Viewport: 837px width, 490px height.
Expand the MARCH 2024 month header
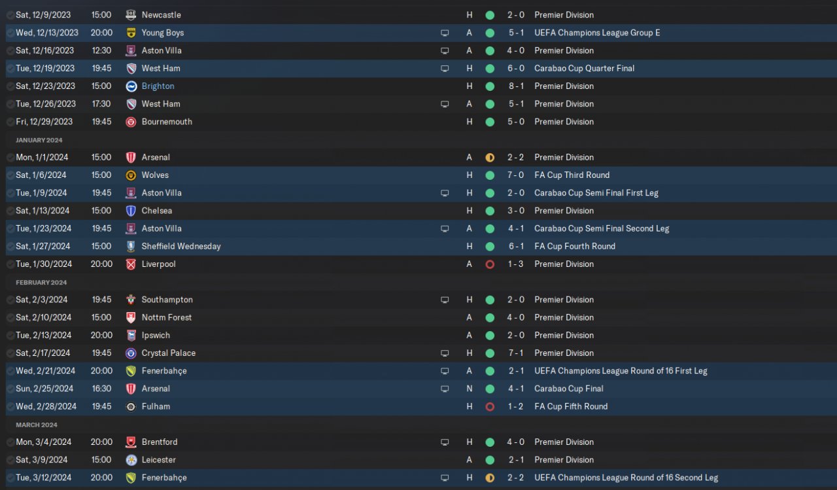[x=37, y=425]
